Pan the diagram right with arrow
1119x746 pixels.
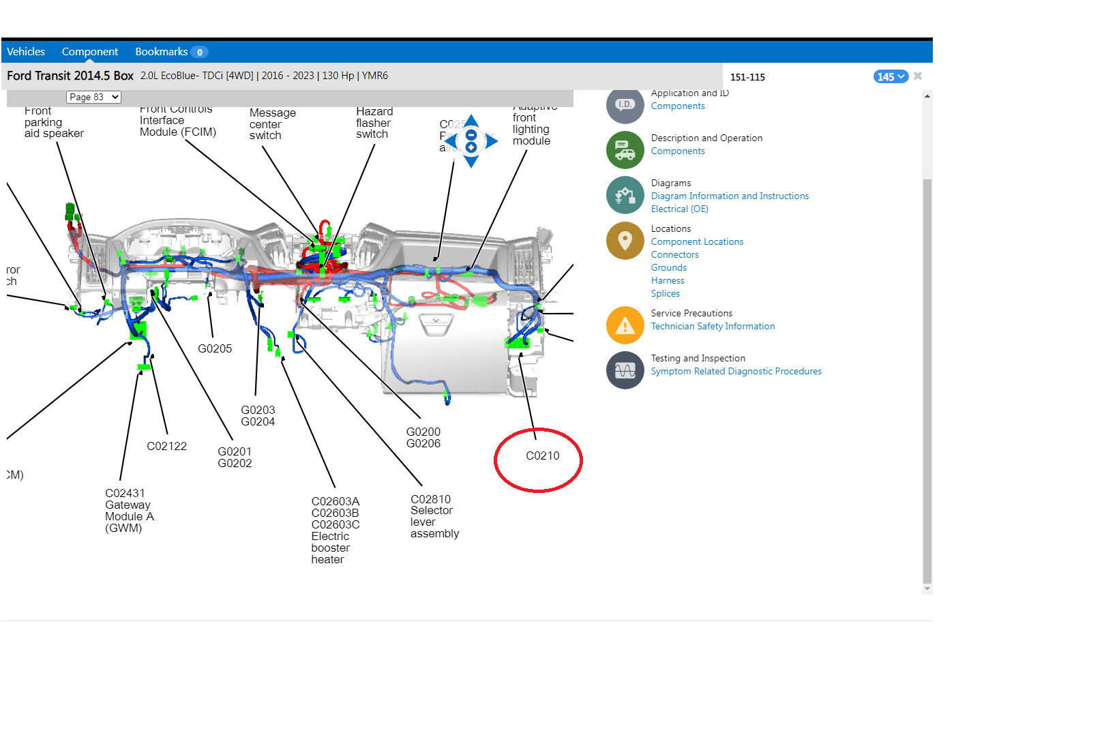(492, 141)
